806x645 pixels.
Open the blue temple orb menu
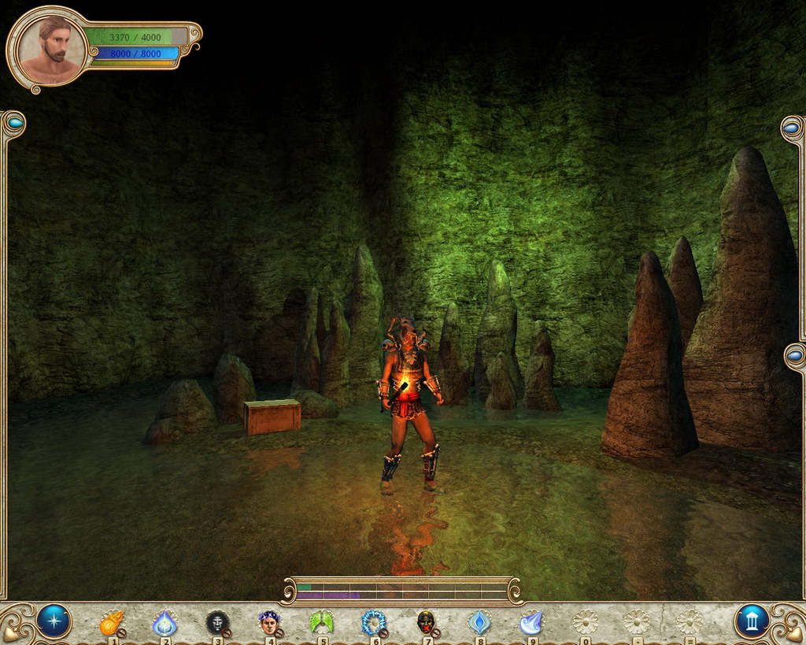point(752,621)
